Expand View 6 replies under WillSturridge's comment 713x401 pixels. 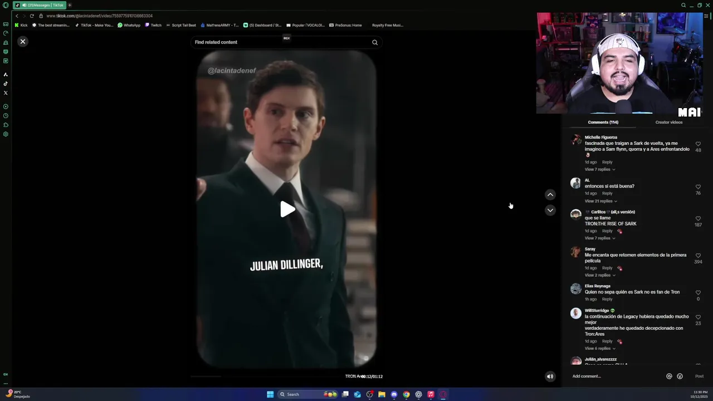coord(600,349)
